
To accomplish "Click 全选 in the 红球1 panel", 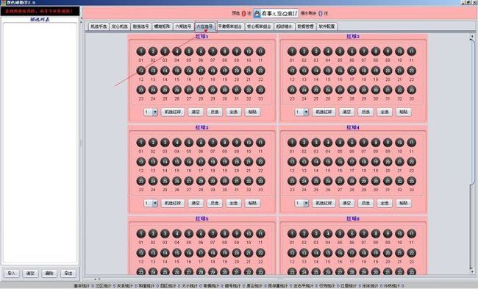I will (x=234, y=112).
